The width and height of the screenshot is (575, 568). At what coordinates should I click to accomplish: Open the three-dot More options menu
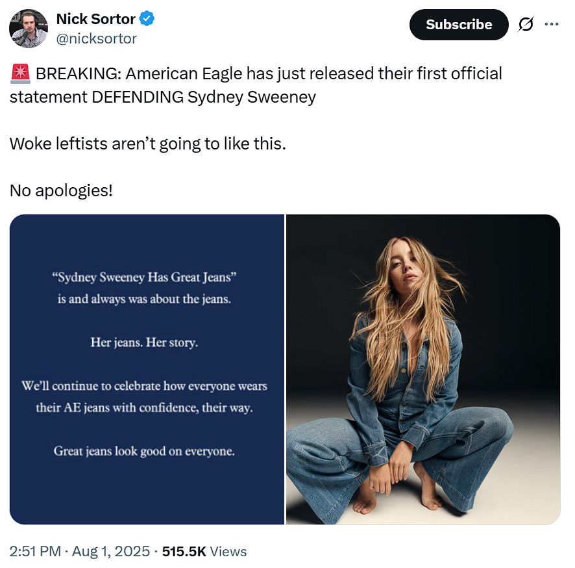[x=552, y=25]
